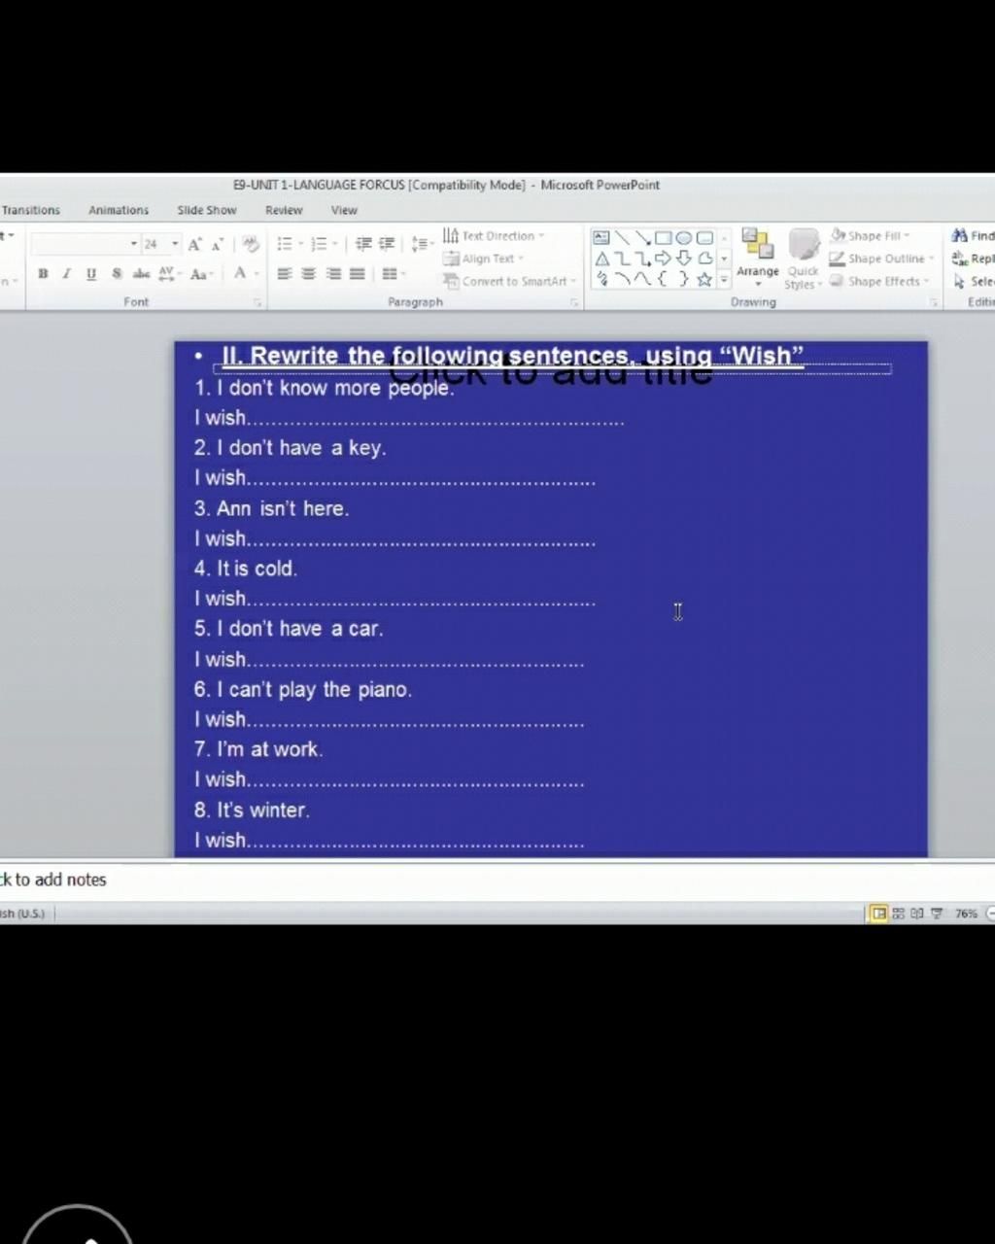The width and height of the screenshot is (995, 1244).
Task: Click in the notes pane
Action: click(x=497, y=880)
